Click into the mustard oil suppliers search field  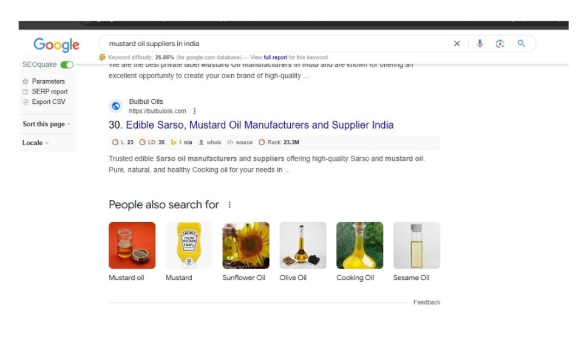(x=277, y=44)
